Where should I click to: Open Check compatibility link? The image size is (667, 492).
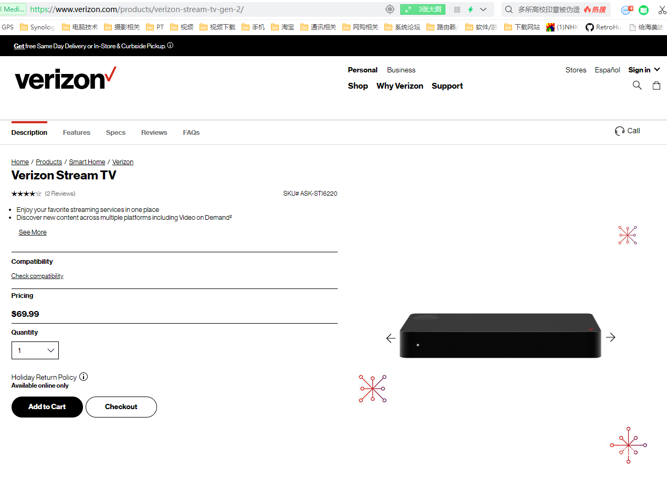37,276
